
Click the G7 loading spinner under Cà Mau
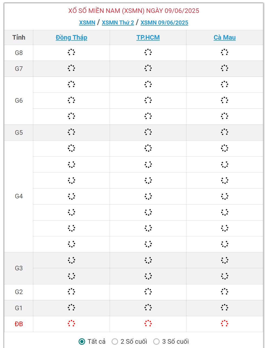[224, 68]
